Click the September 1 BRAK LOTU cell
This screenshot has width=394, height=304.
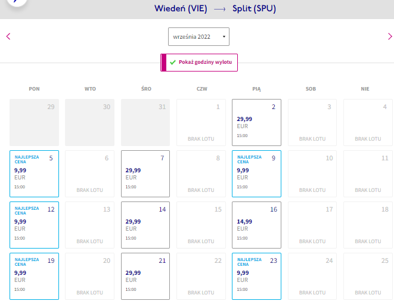201,122
